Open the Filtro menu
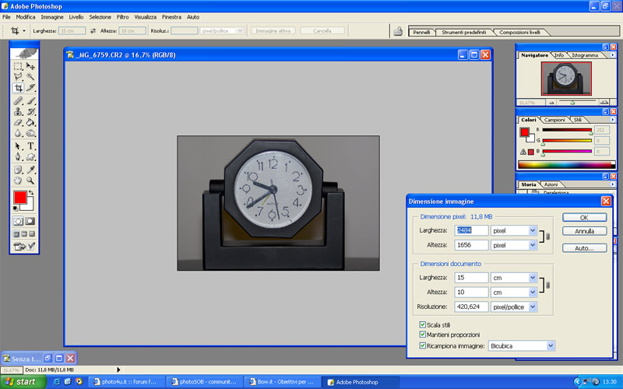Viewport: 623px width, 389px height. click(x=123, y=16)
